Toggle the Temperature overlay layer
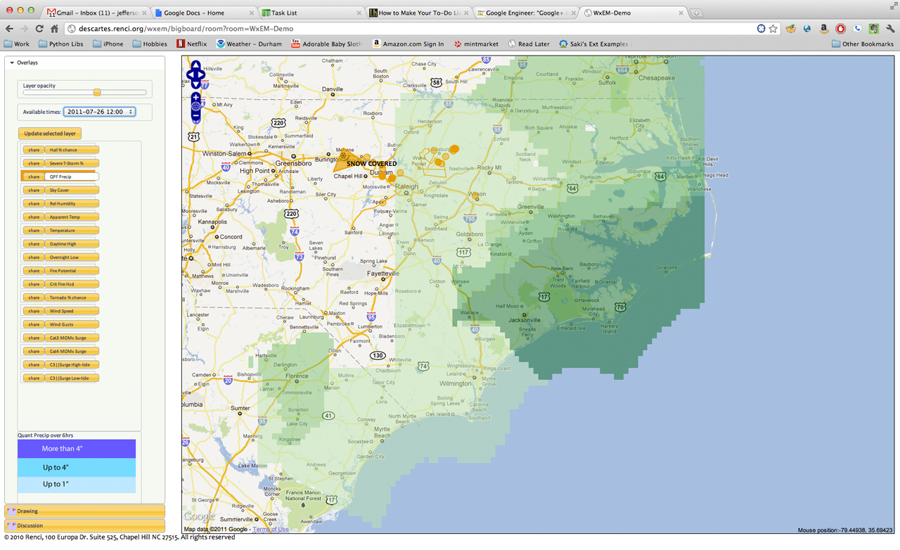The width and height of the screenshot is (900, 550). coord(72,231)
